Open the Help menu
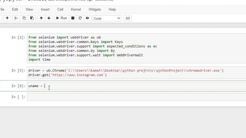The width and height of the screenshot is (246, 138). (x=112, y=9)
